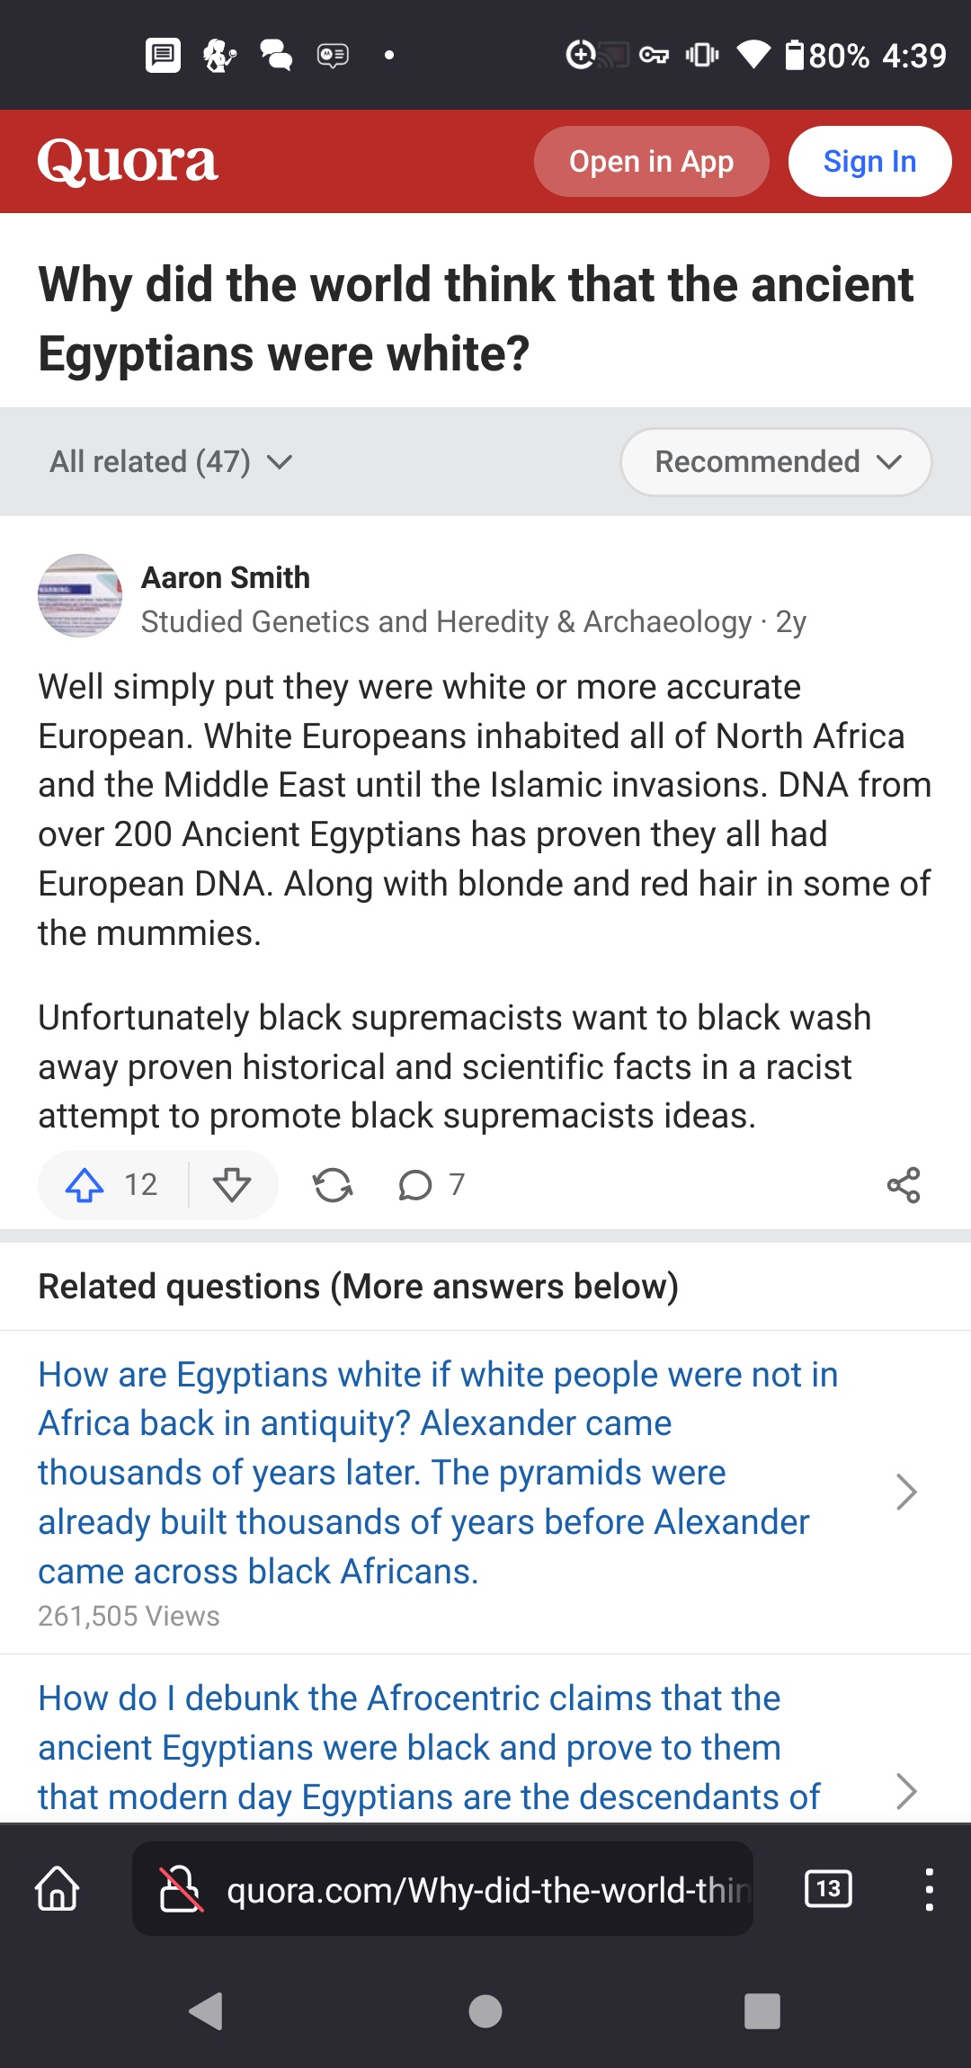Viewport: 971px width, 2068px height.
Task: Open the Recommended sort dropdown
Action: 776,462
